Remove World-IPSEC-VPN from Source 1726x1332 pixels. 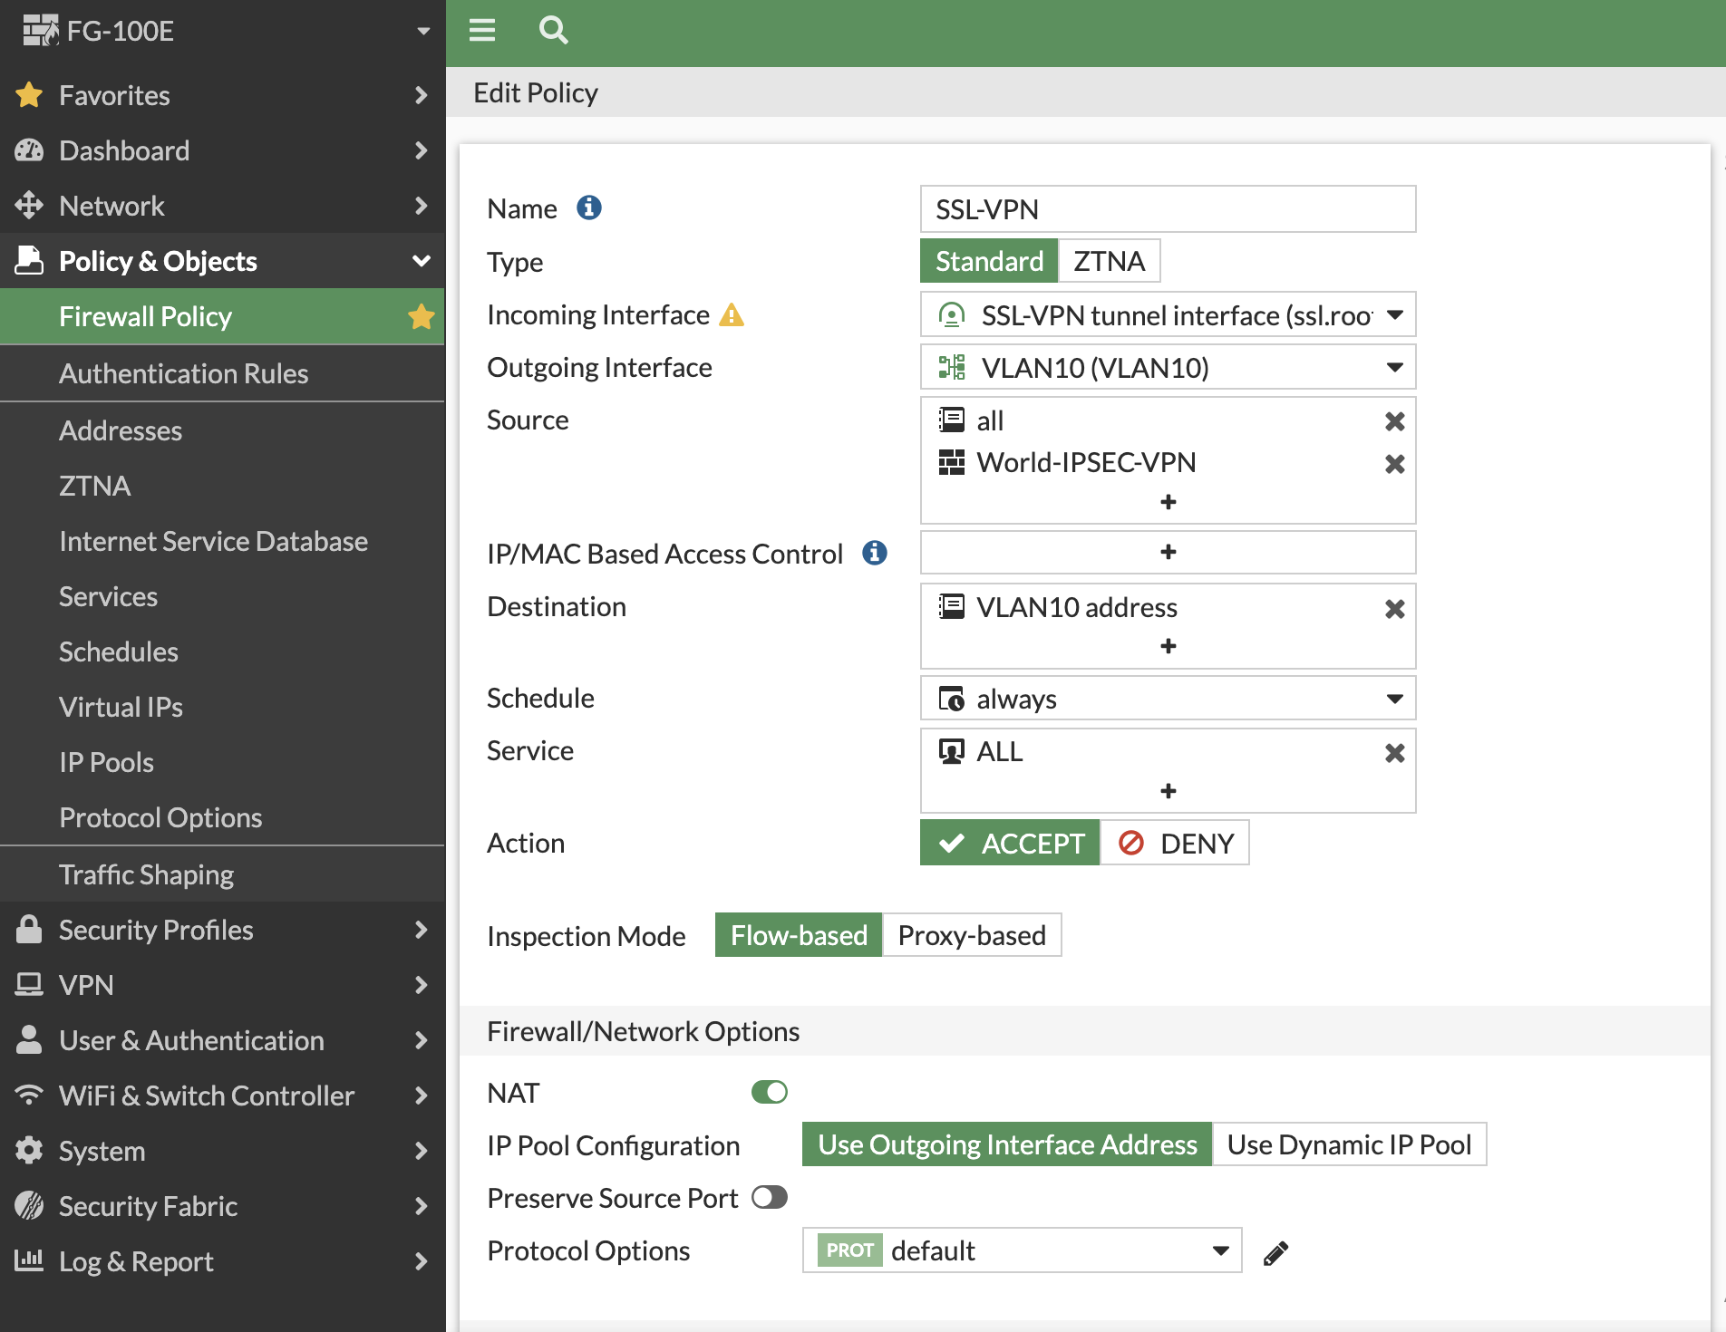point(1394,464)
